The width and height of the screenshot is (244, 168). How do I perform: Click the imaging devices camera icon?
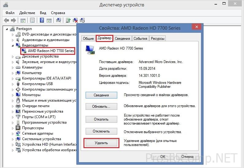coord(18,150)
